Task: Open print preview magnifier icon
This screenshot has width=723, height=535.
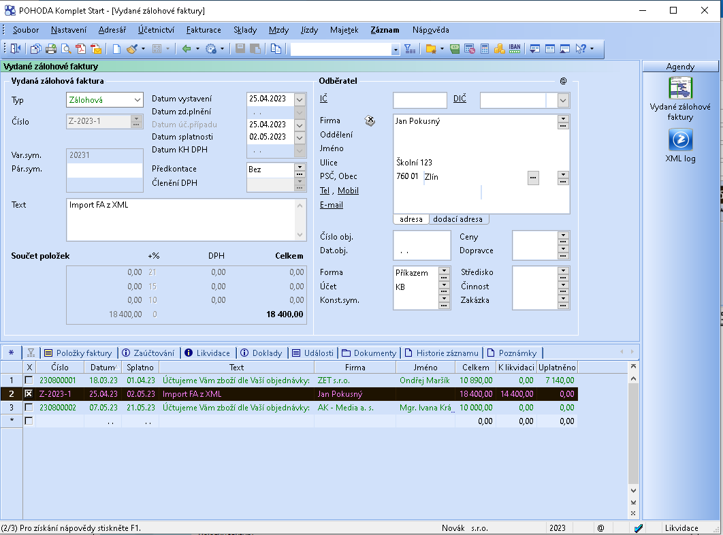Action: 66,48
